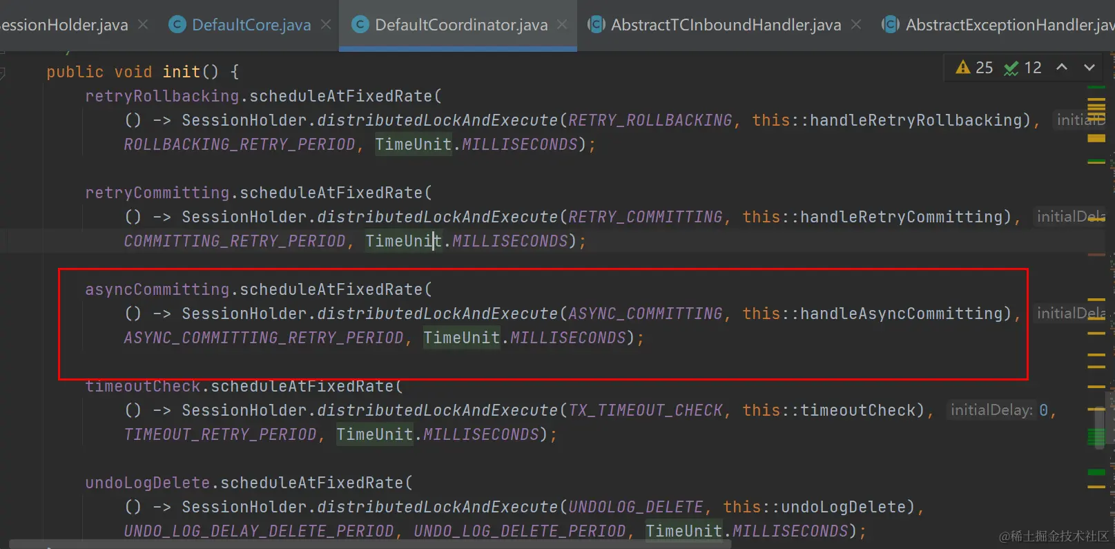Go to next highlighted problem arrow

click(1089, 67)
